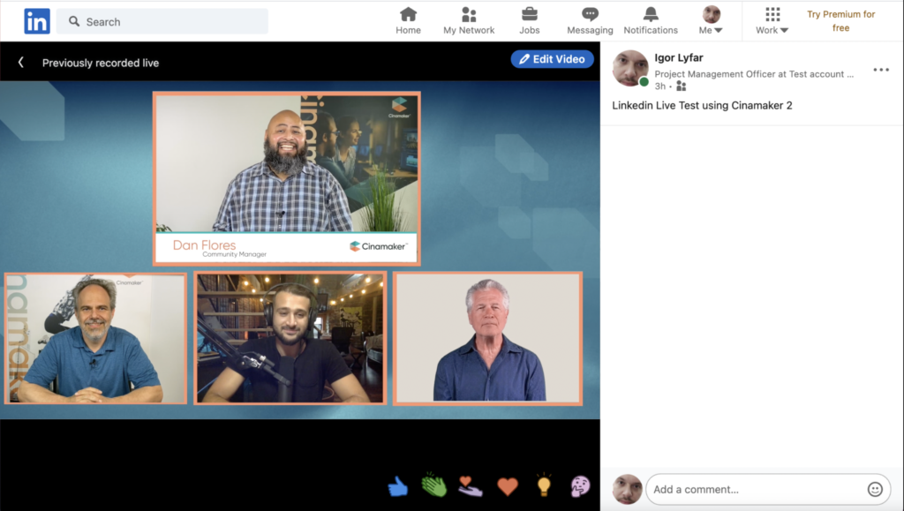Click the recorded live video area
Screen dimensions: 904x511
pos(300,250)
